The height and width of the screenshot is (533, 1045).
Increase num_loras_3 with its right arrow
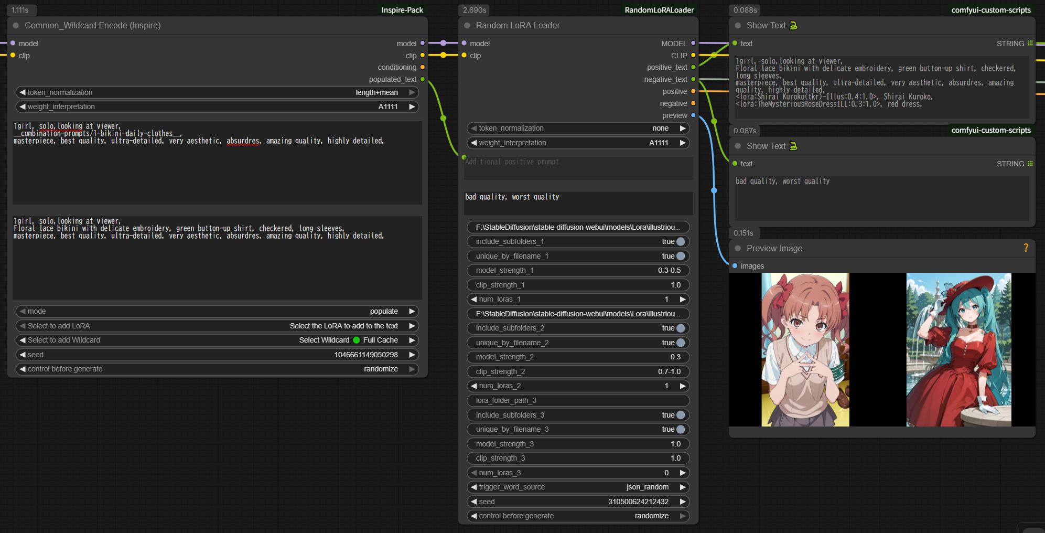683,473
